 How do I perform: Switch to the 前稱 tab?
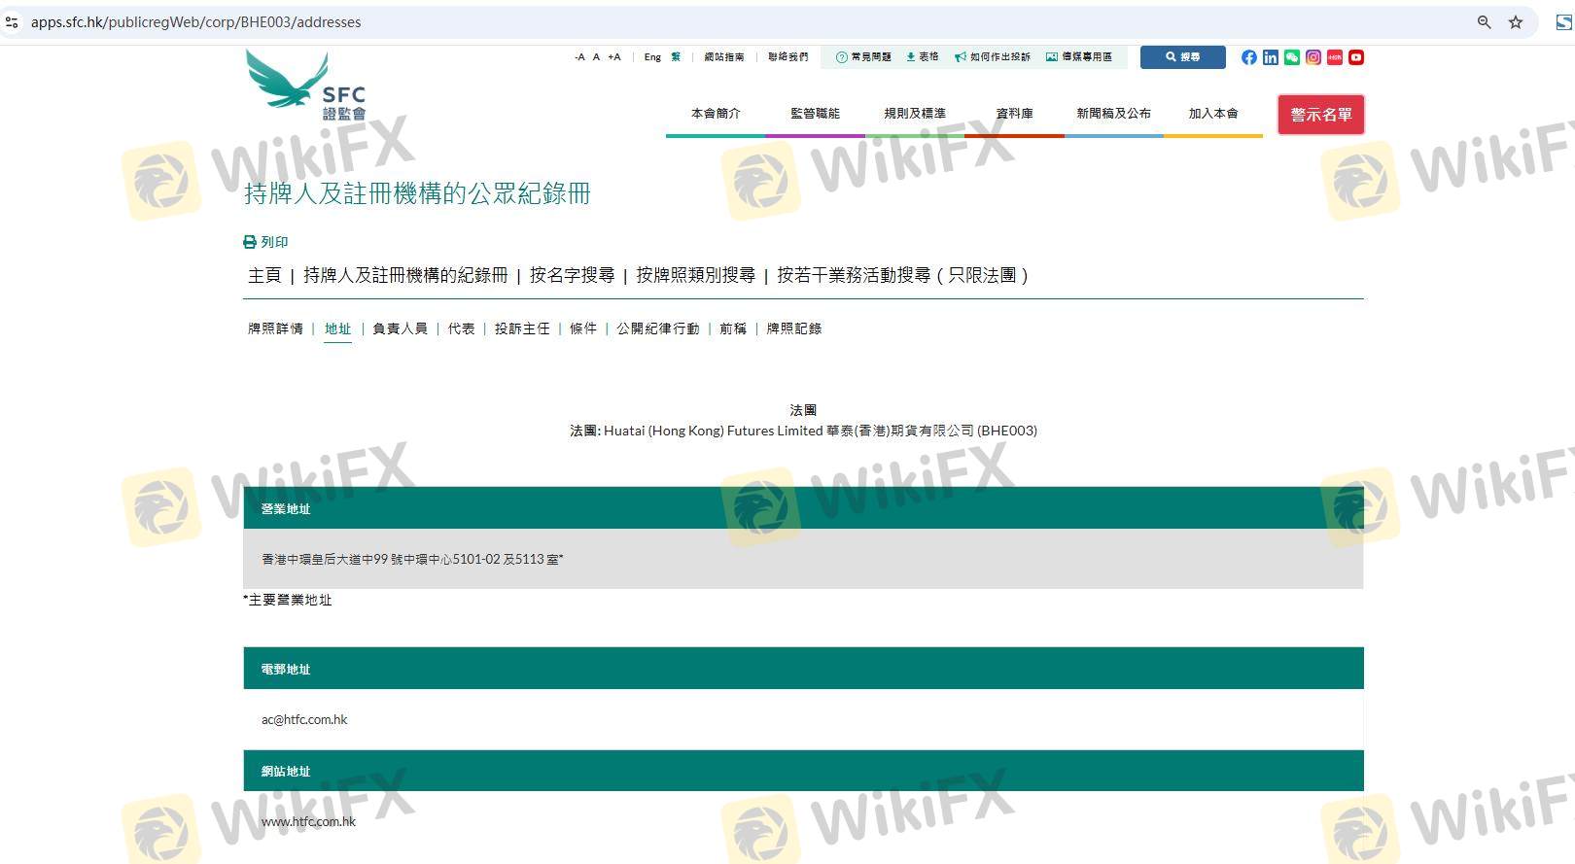tap(733, 328)
